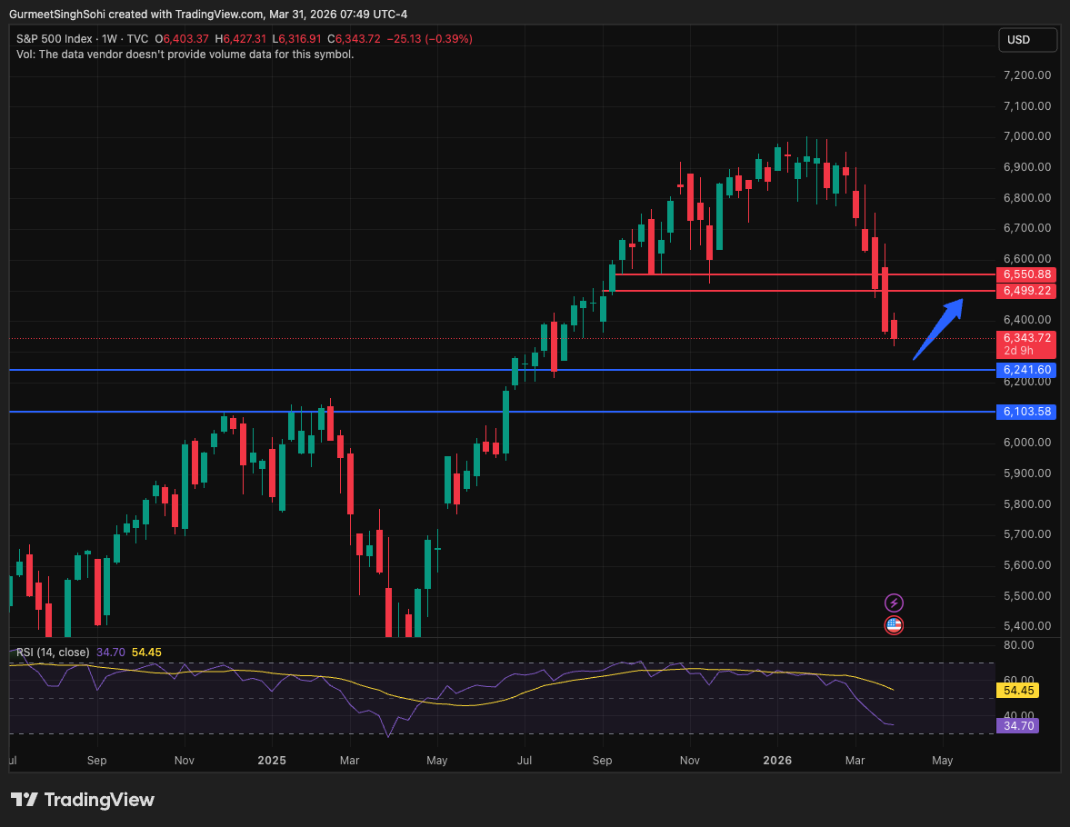Click the 1W interval label in header
Image resolution: width=1070 pixels, height=827 pixels.
(x=109, y=39)
